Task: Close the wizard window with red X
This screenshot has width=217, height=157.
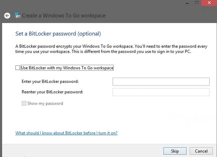Action: [x=209, y=3]
